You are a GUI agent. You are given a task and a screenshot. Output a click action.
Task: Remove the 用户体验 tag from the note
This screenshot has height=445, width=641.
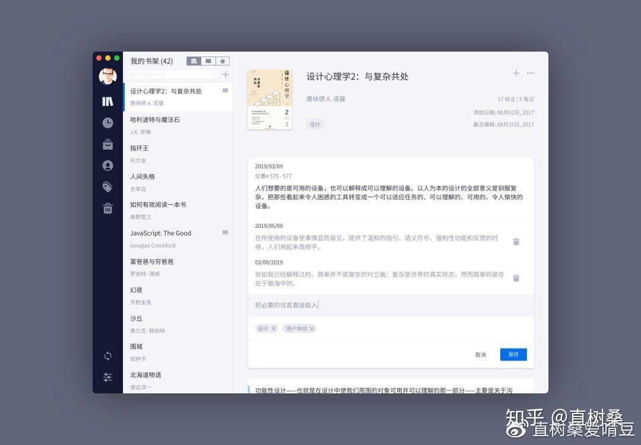pos(312,329)
